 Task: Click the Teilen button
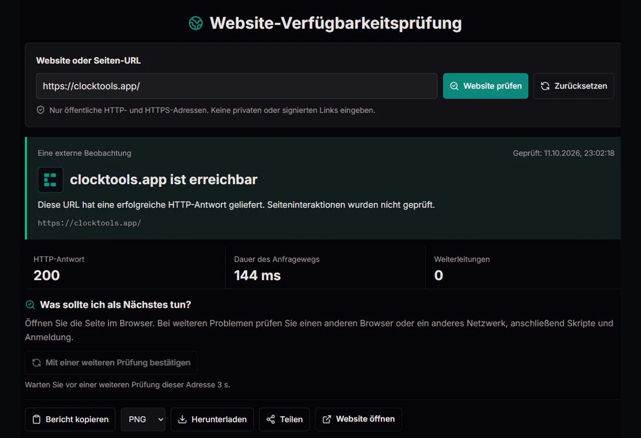click(284, 419)
